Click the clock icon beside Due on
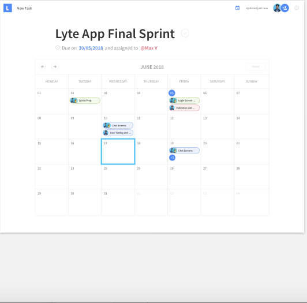This screenshot has width=307, height=303. point(58,47)
